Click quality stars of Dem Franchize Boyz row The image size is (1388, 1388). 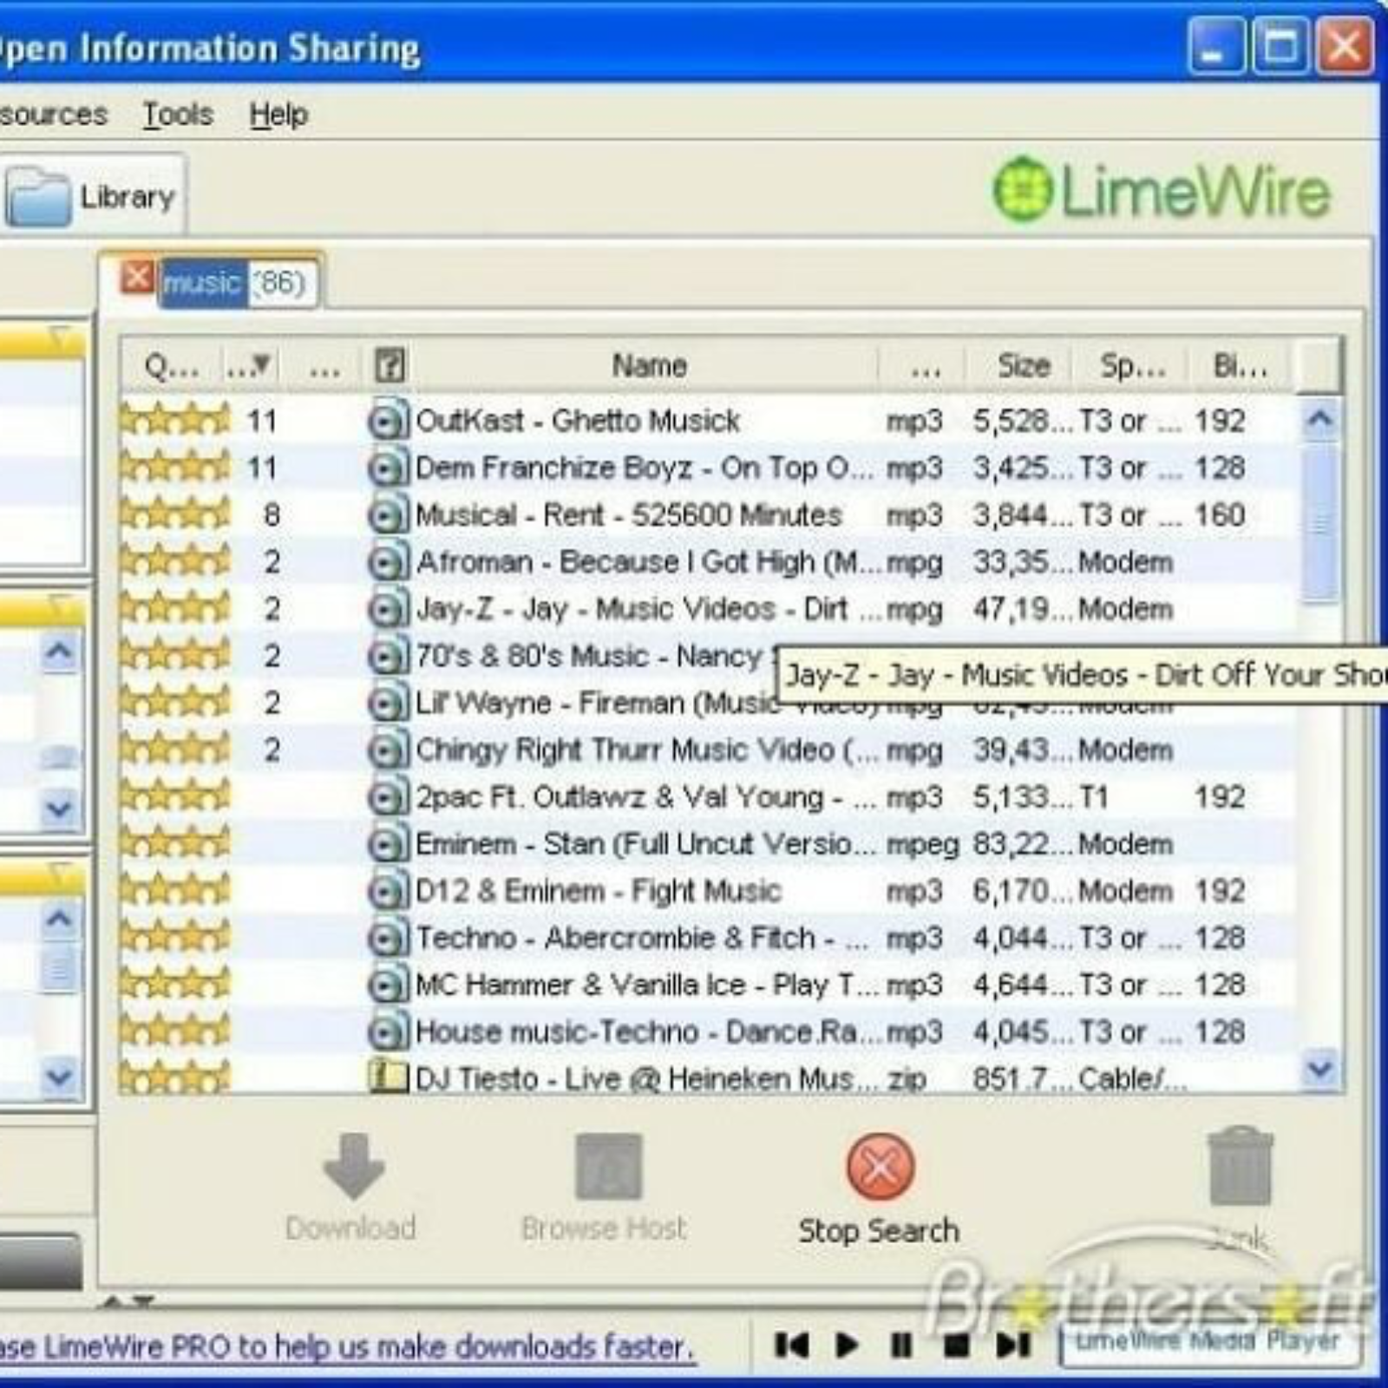pyautogui.click(x=175, y=467)
